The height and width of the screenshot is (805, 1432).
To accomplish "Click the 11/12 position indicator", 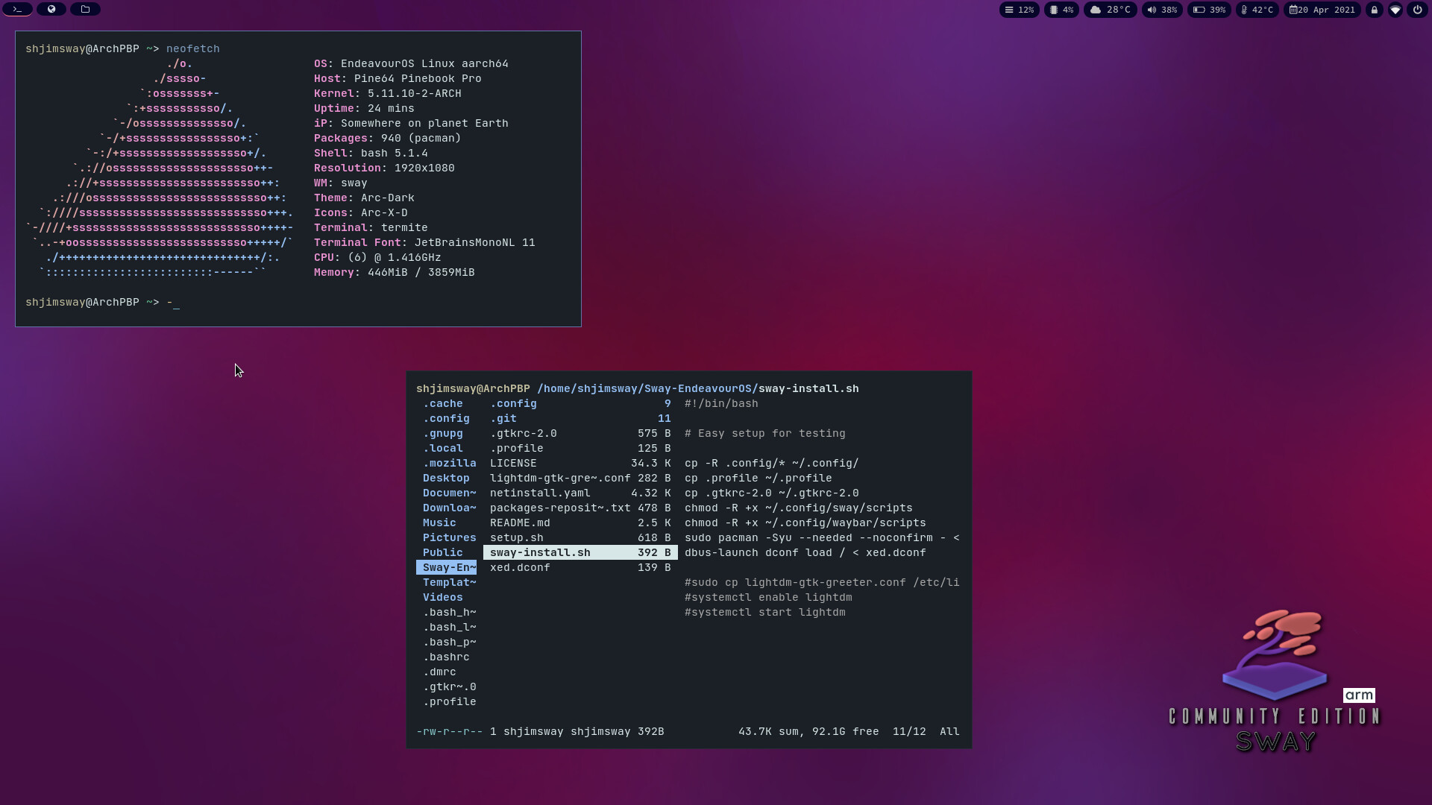I will tap(909, 731).
